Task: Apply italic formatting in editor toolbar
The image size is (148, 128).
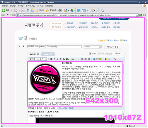Action: 54,59
